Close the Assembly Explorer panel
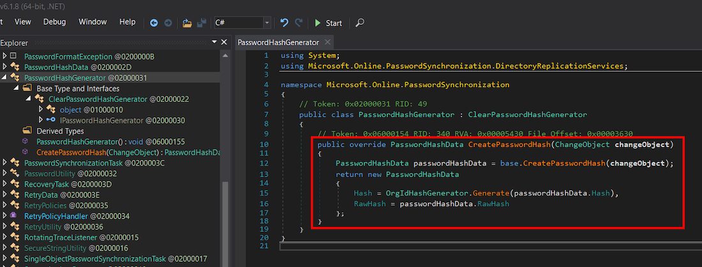This screenshot has height=267, width=702. point(224,43)
